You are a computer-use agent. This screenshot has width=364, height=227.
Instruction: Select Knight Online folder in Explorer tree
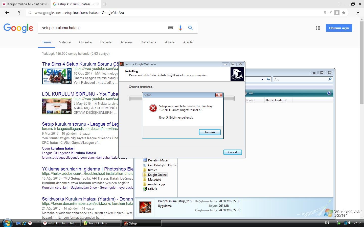click(157, 175)
